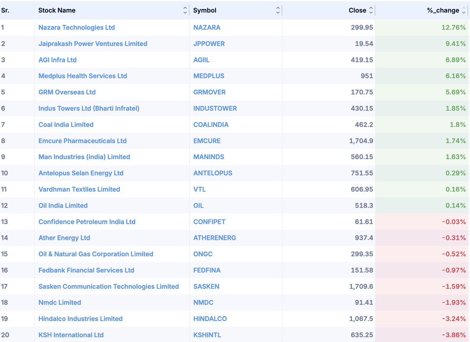Click the FEDFINA symbol link
470x342 pixels.
click(x=207, y=270)
